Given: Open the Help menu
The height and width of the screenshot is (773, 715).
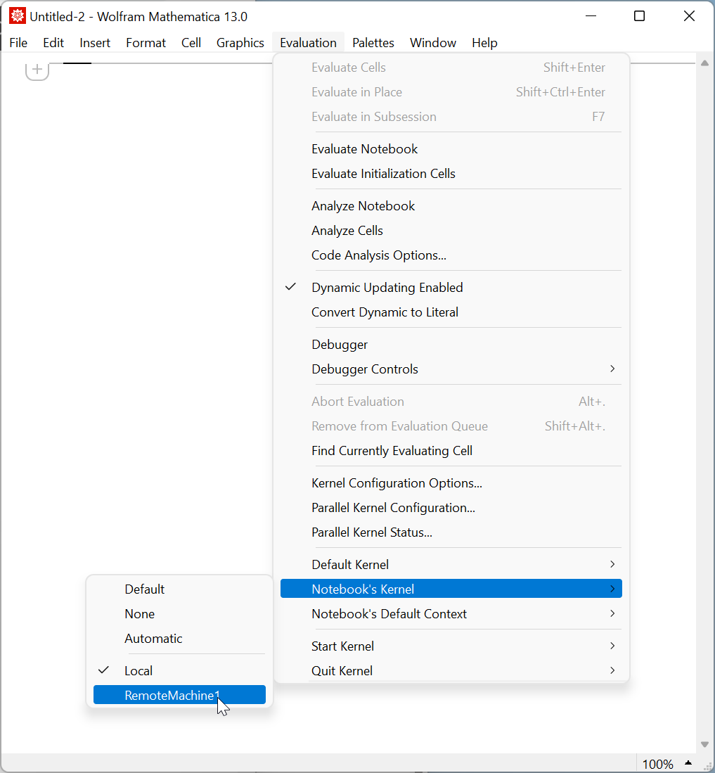Looking at the screenshot, I should click(x=484, y=42).
